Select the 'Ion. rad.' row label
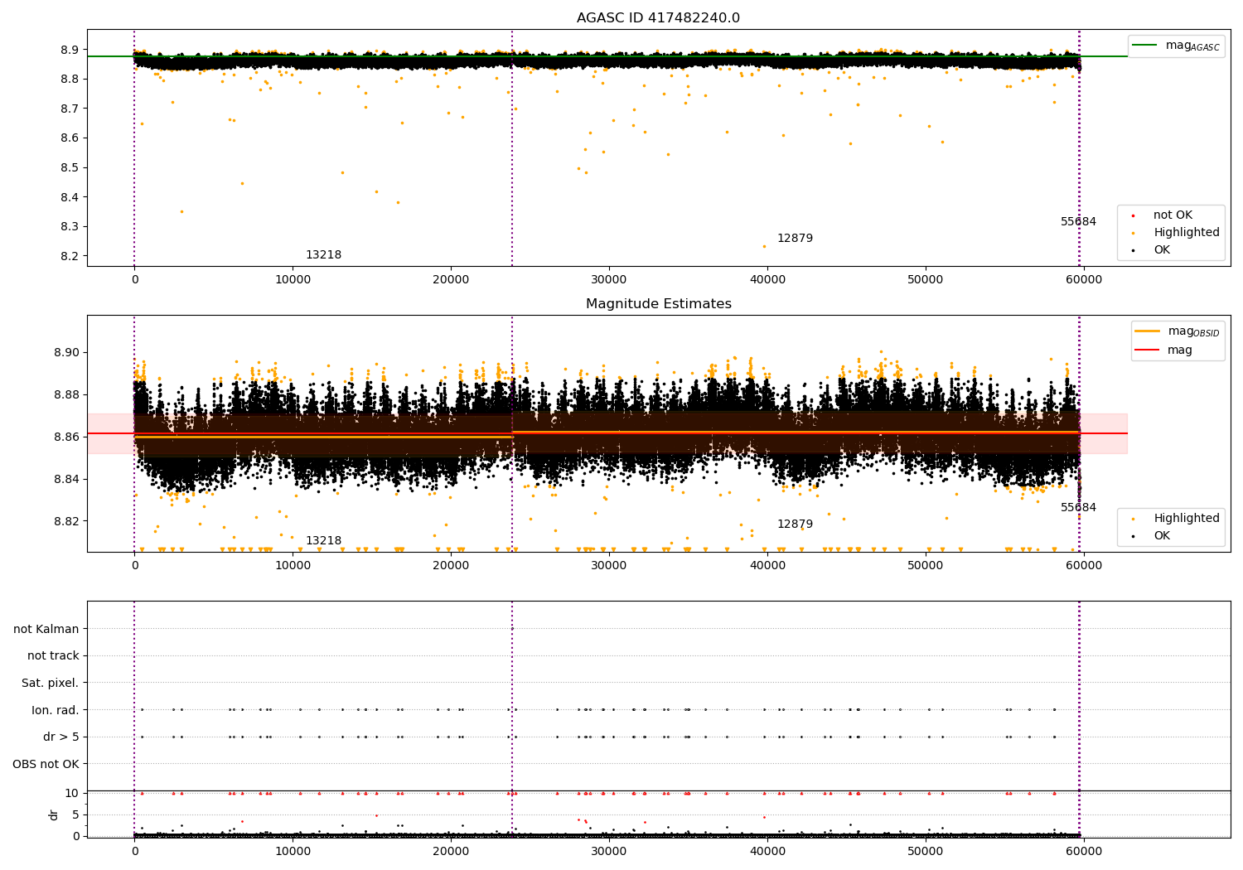This screenshot has height=870, width=1243. click(56, 710)
